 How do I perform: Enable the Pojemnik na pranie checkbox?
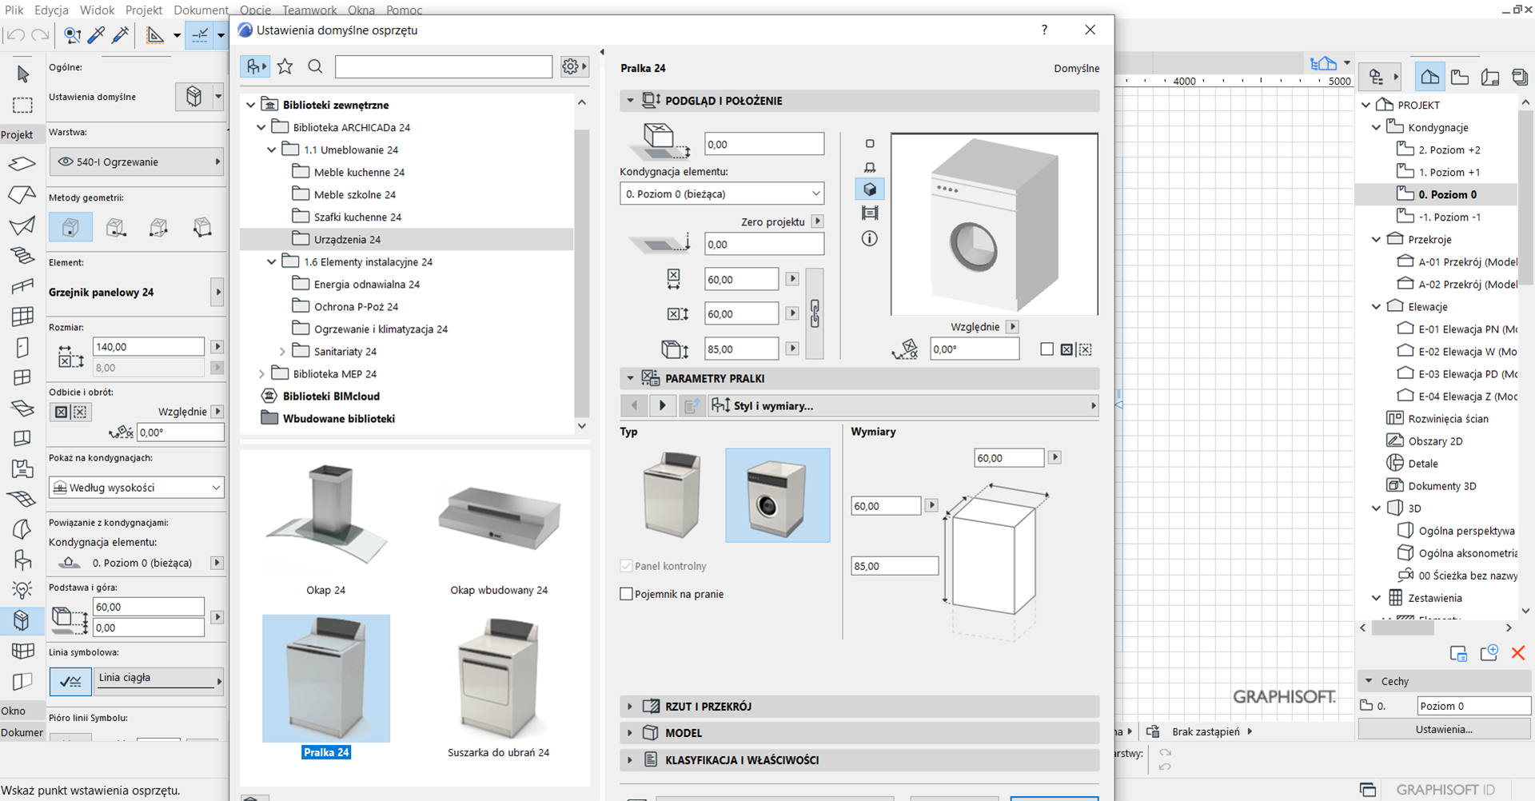tap(627, 594)
